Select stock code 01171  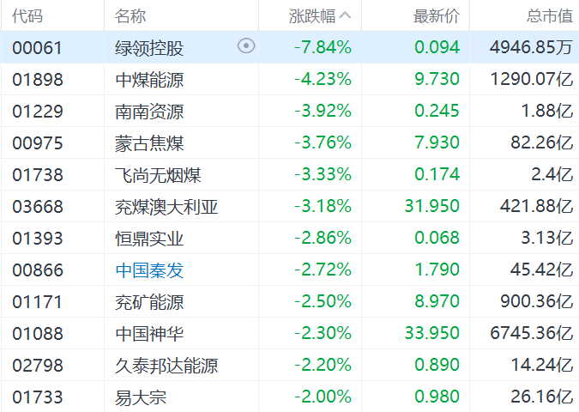pos(37,302)
